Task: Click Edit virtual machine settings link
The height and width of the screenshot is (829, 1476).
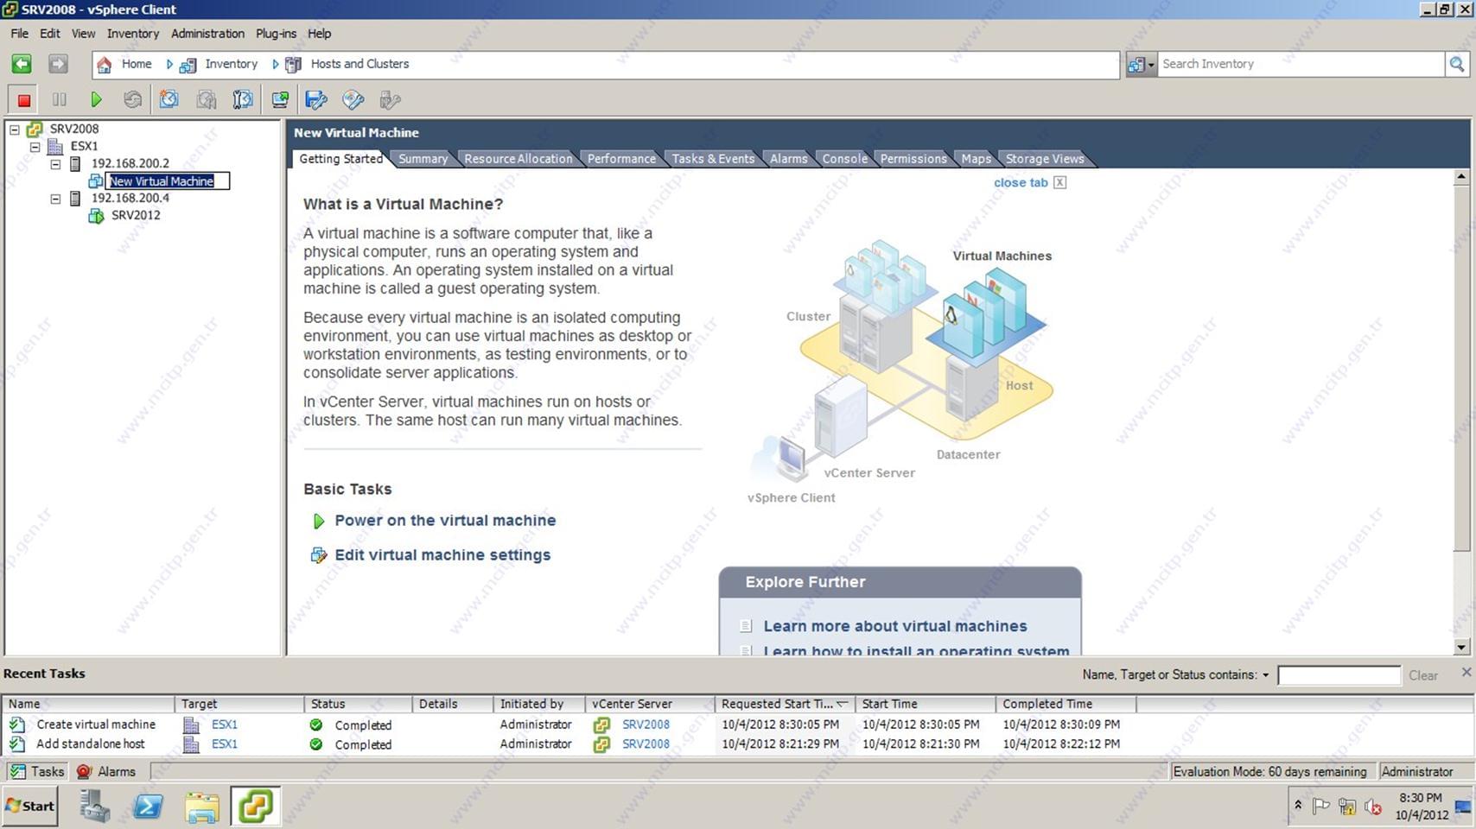Action: point(442,555)
